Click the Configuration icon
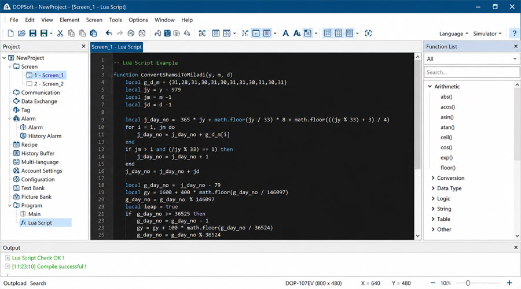Screen dimensions: 521x289 coord(16,179)
